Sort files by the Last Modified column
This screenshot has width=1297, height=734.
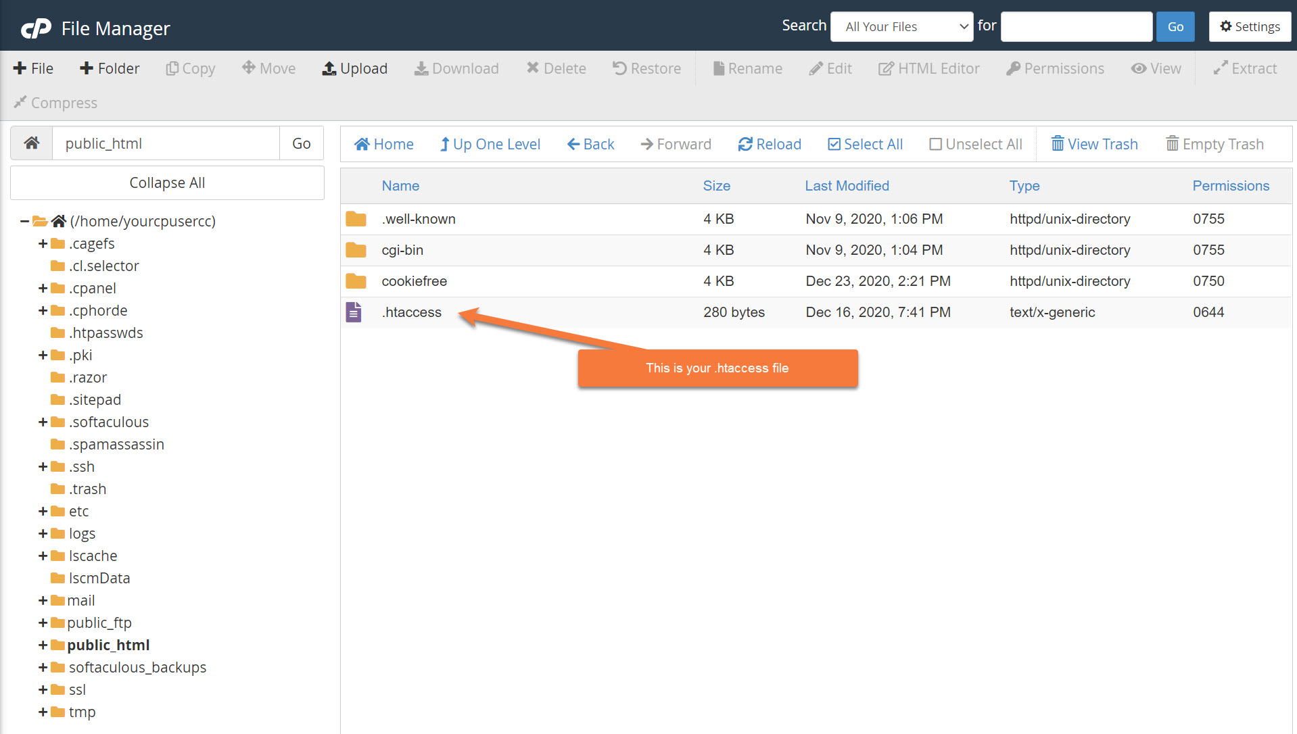click(x=847, y=186)
